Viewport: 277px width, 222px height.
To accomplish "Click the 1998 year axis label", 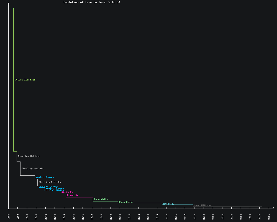I will pyautogui.click(x=9, y=217).
